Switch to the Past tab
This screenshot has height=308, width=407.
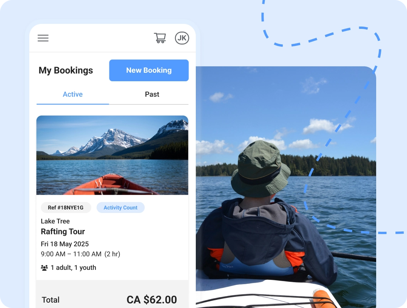click(152, 94)
